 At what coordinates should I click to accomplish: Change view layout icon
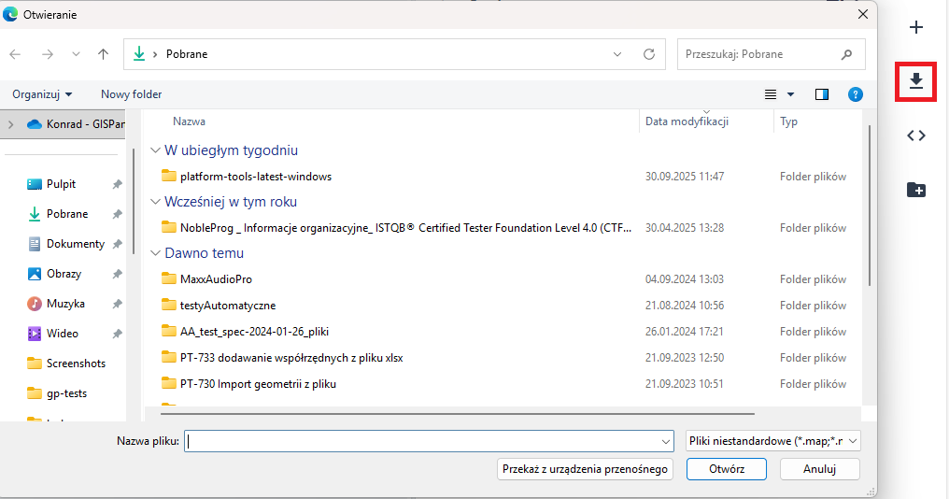771,94
